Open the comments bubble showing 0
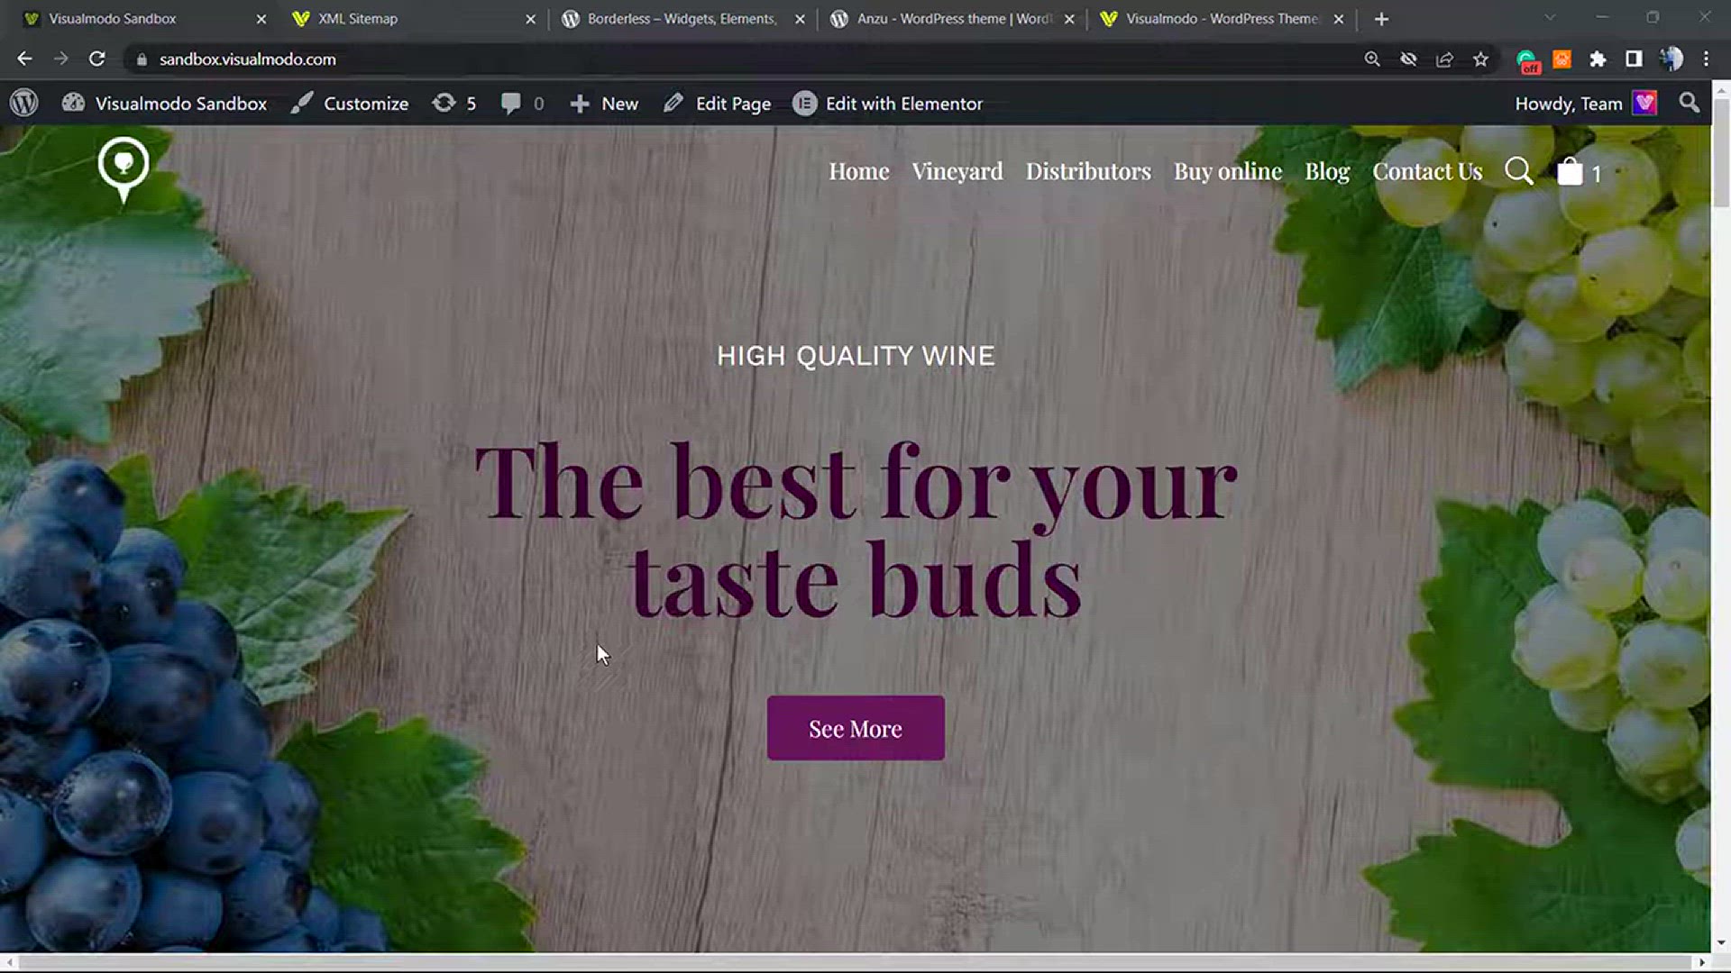Viewport: 1731px width, 973px height. pyautogui.click(x=522, y=104)
